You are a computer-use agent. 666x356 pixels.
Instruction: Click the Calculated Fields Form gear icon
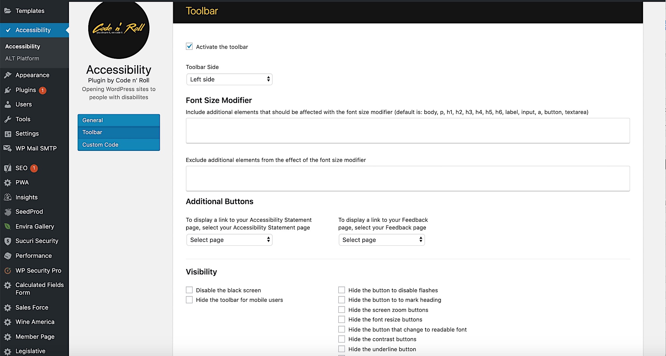[8, 285]
